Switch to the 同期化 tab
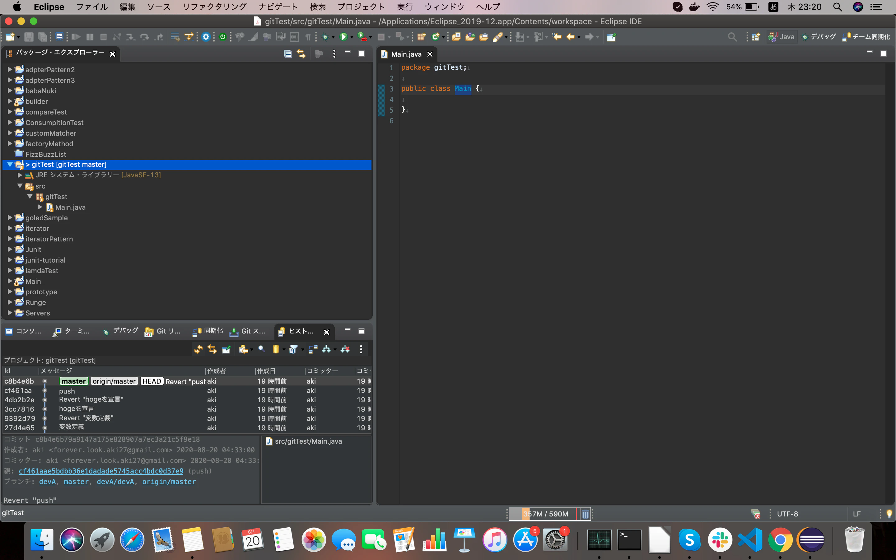Screen dimensions: 896x560 [x=207, y=331]
